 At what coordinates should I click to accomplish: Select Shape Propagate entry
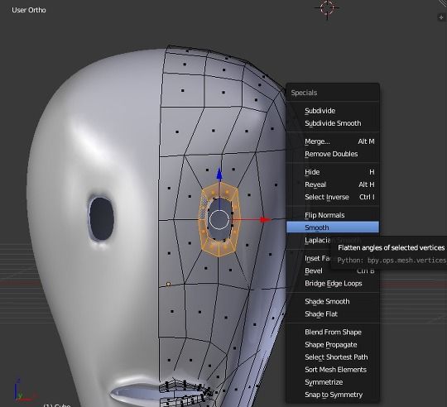(333, 345)
